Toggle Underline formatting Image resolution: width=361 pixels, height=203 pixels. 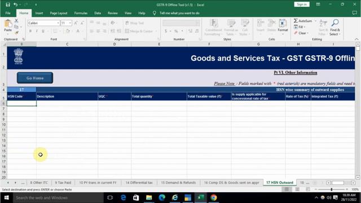click(43, 31)
